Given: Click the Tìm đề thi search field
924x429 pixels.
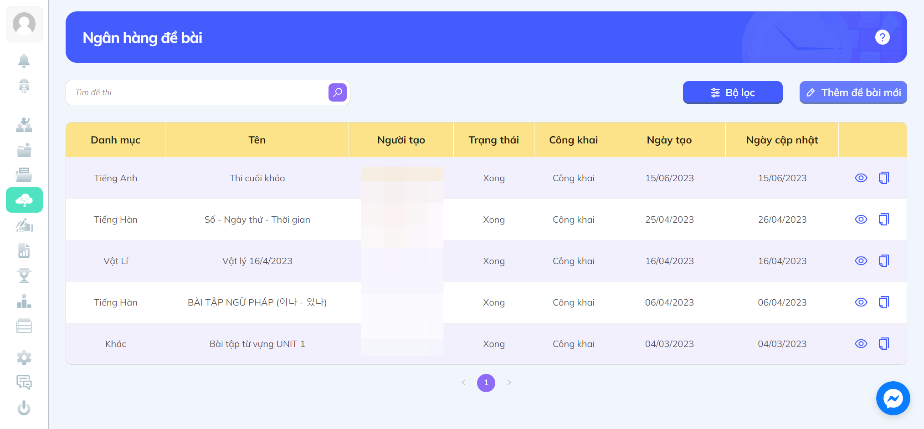Looking at the screenshot, I should (x=197, y=92).
